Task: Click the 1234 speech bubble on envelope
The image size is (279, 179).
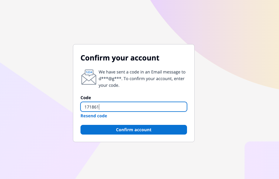Action: 89,72
